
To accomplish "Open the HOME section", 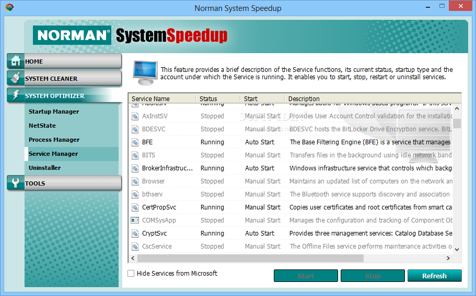I will 64,61.
